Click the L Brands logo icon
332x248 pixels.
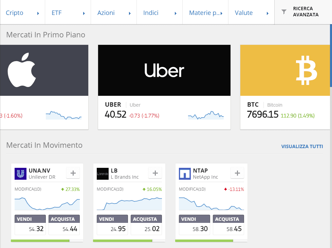[x=103, y=174]
